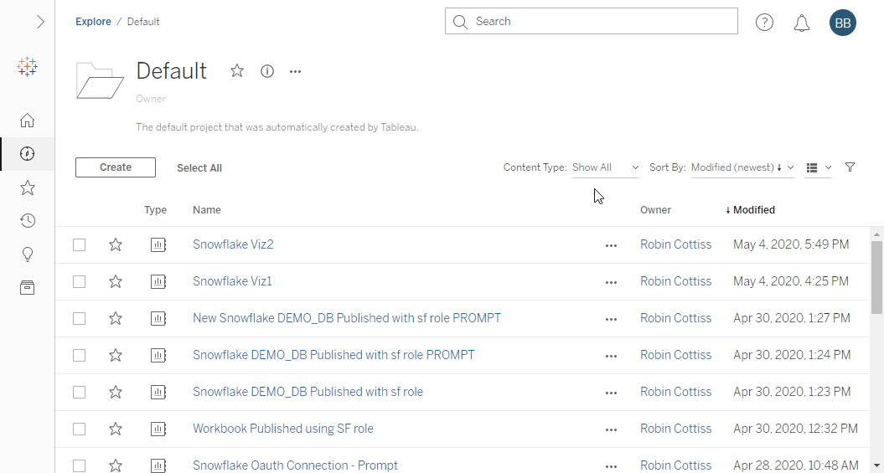884x473 pixels.
Task: Open the Content Type Show All dropdown
Action: [x=606, y=167]
